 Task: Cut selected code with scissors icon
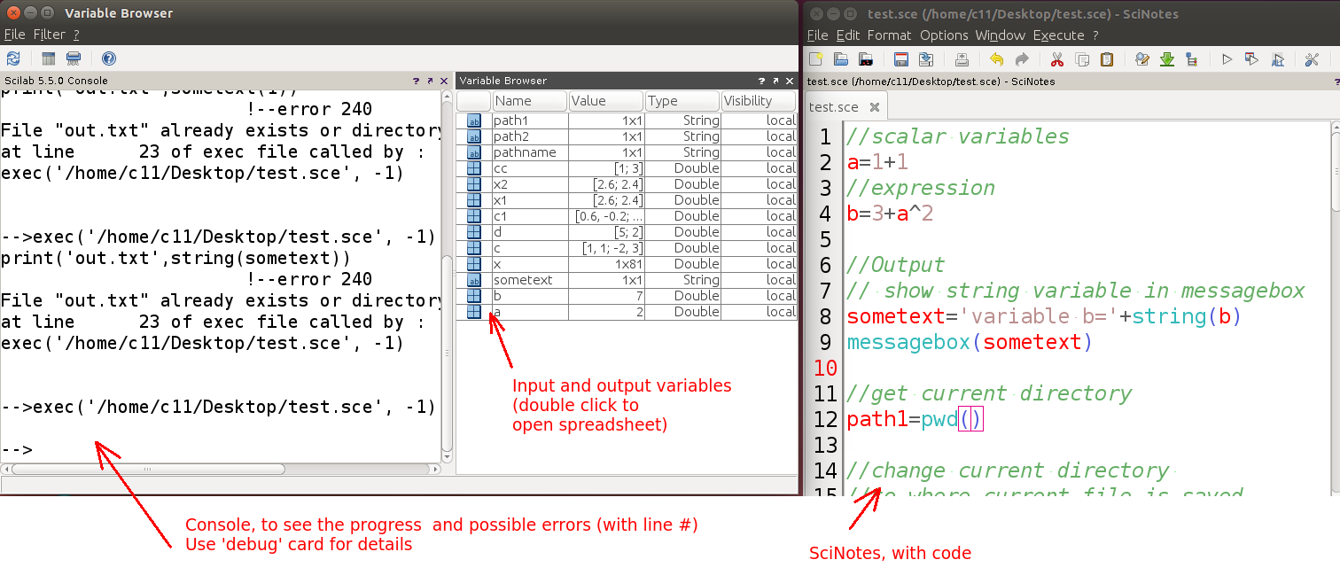tap(1056, 59)
